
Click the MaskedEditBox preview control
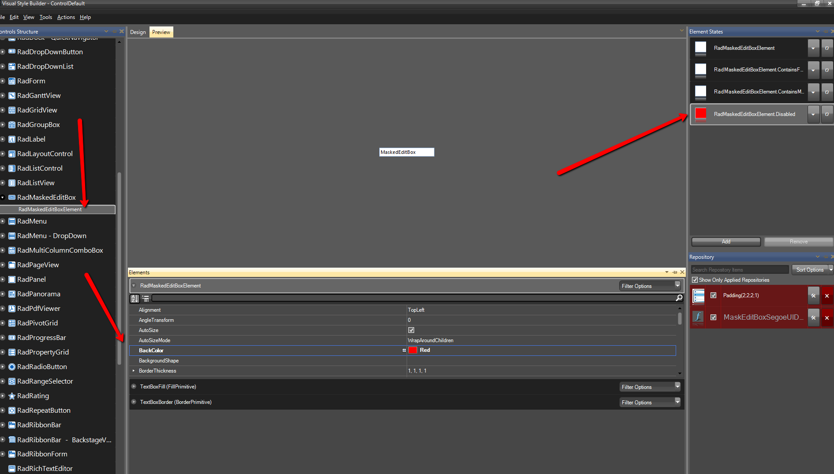[407, 152]
